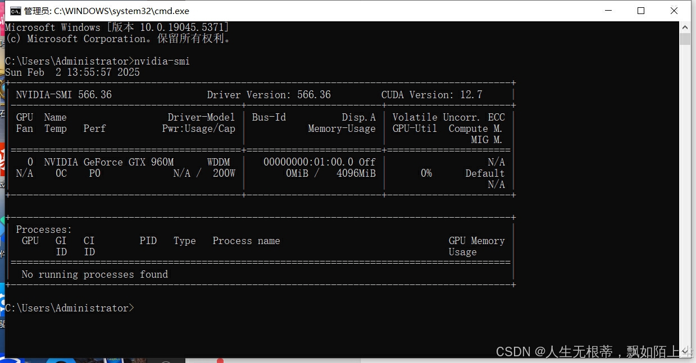This screenshot has height=363, width=696.
Task: Click the typed 'nvidia-smi' command
Action: coord(162,61)
